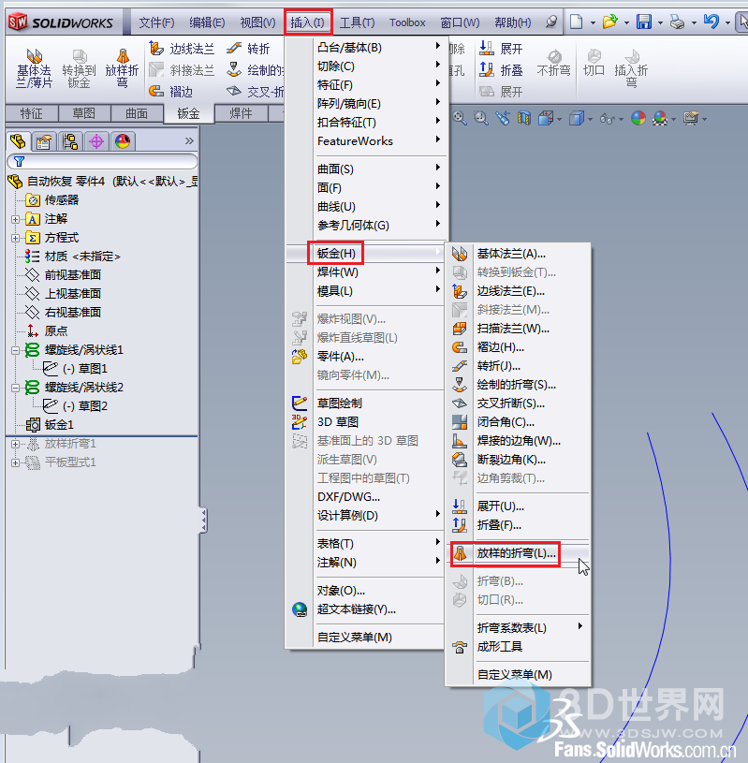Open DimXpertManager tab icon

click(96, 141)
